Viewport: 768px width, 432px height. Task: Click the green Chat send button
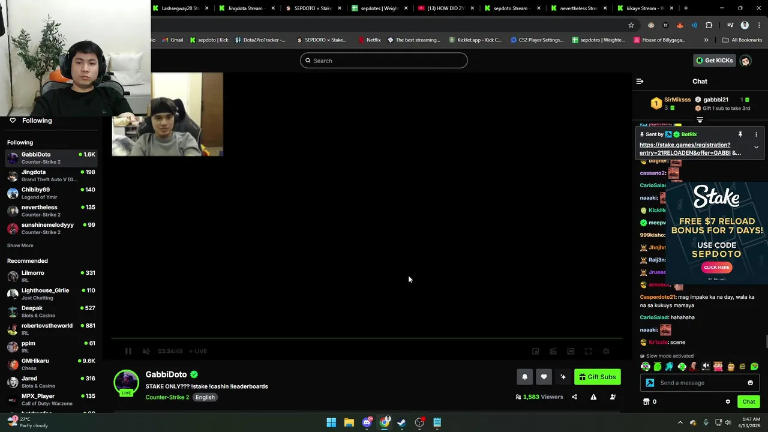(749, 402)
